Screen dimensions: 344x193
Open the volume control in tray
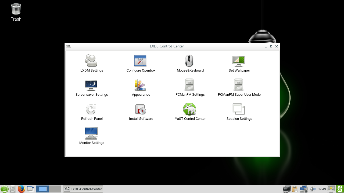(312, 189)
